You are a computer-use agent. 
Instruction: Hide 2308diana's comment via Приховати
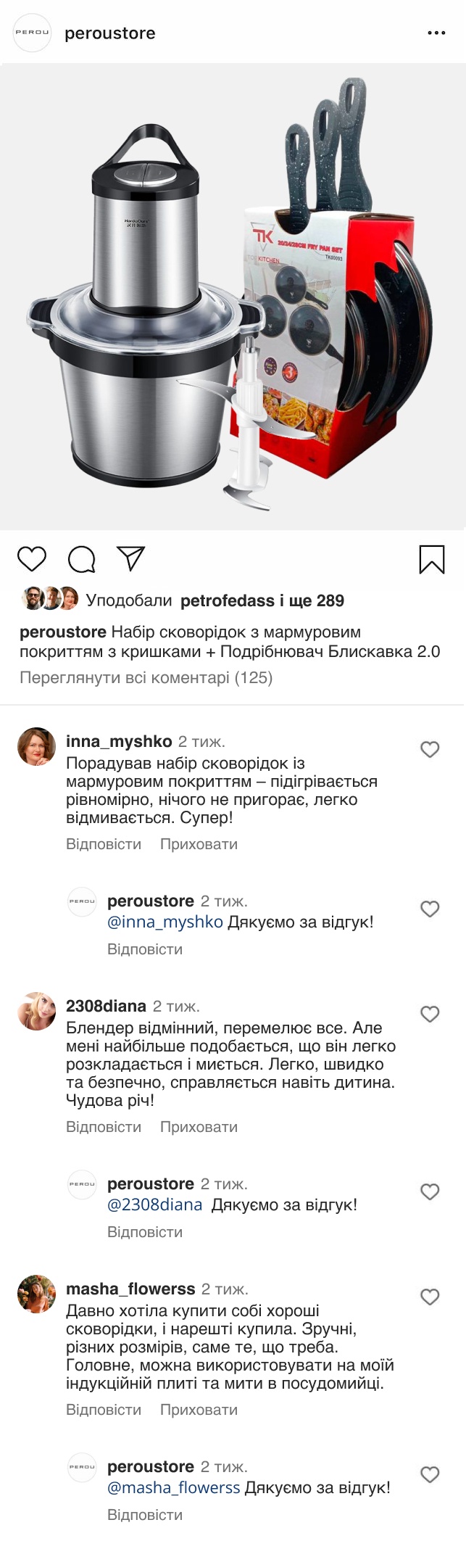click(199, 1127)
